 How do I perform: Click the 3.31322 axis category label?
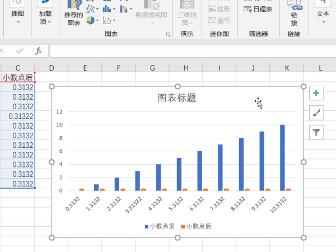coord(133,205)
